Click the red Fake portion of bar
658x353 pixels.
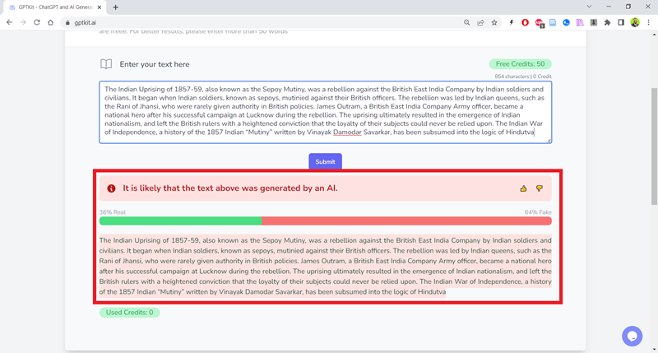406,221
